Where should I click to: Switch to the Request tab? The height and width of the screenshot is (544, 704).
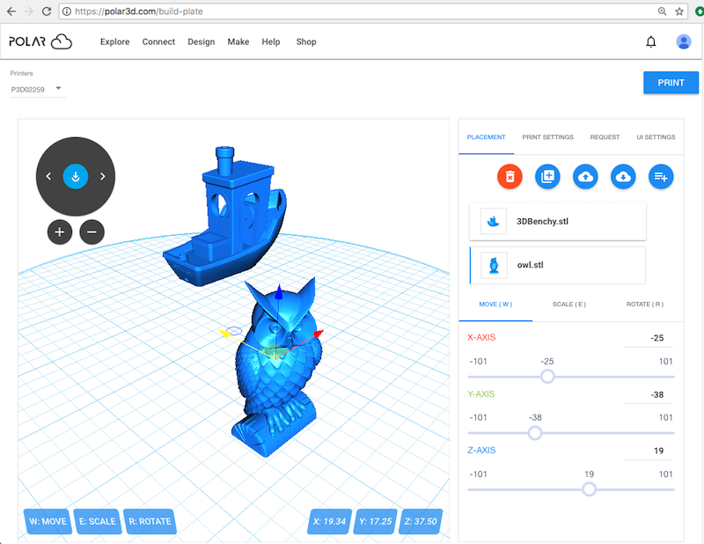(x=605, y=137)
